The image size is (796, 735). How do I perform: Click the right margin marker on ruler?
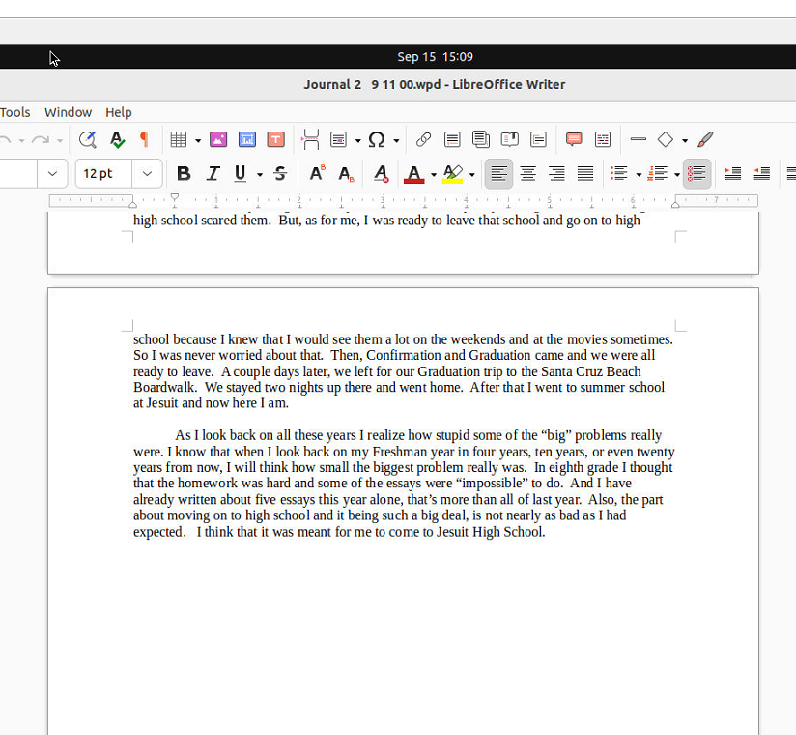pyautogui.click(x=675, y=204)
